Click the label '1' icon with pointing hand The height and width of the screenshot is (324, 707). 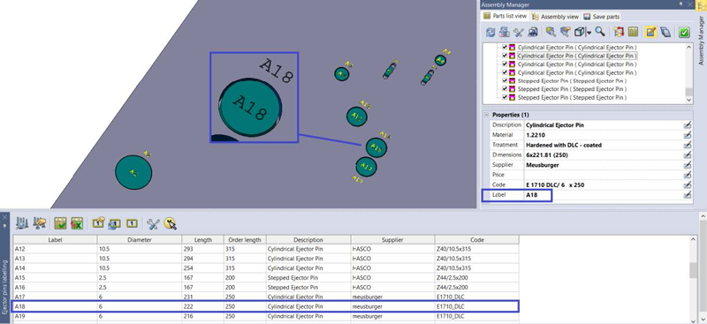point(98,222)
